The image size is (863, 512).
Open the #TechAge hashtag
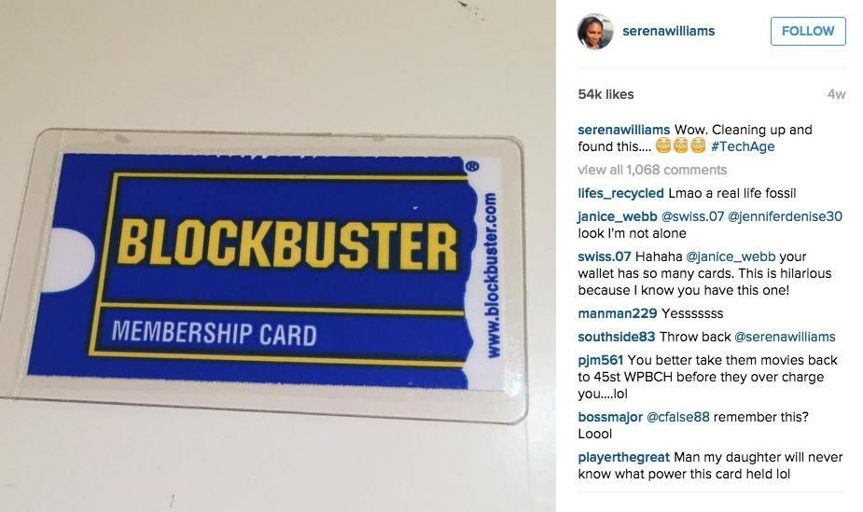click(743, 146)
